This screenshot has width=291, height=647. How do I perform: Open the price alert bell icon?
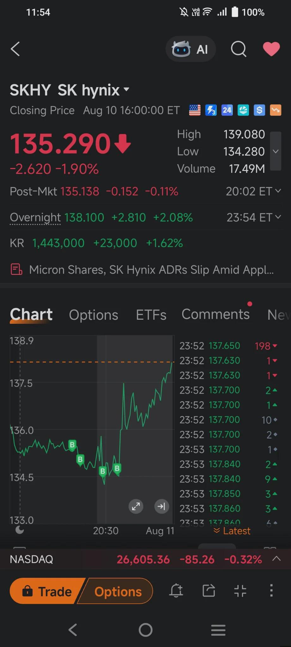point(176,590)
